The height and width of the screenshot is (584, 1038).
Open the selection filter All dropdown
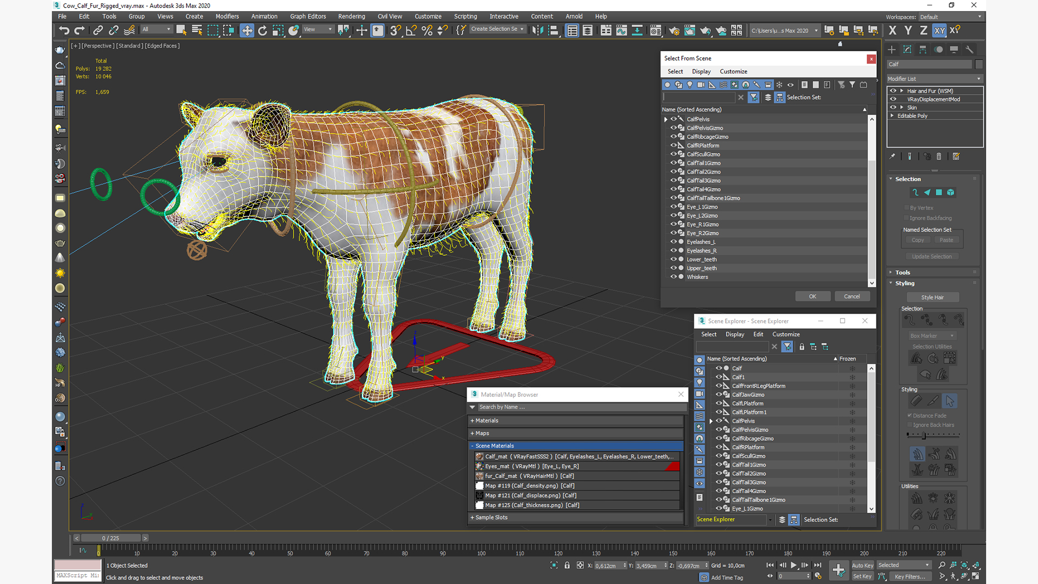156,30
